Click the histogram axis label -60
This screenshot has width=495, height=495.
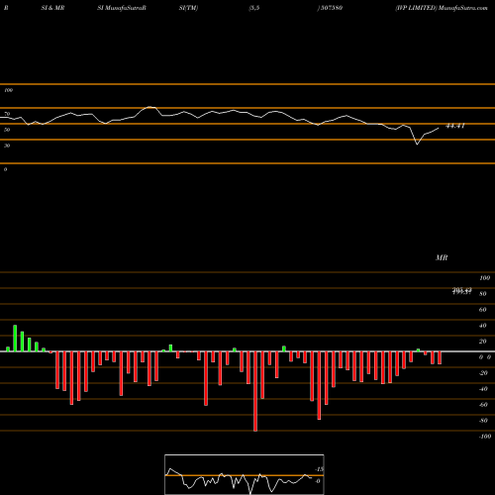[483, 405]
